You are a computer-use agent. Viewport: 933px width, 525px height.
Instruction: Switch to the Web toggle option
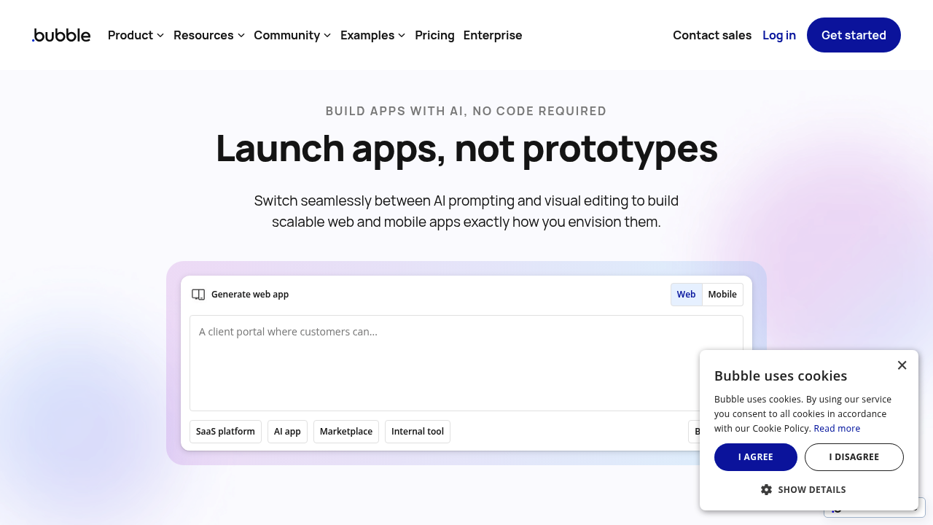point(687,295)
